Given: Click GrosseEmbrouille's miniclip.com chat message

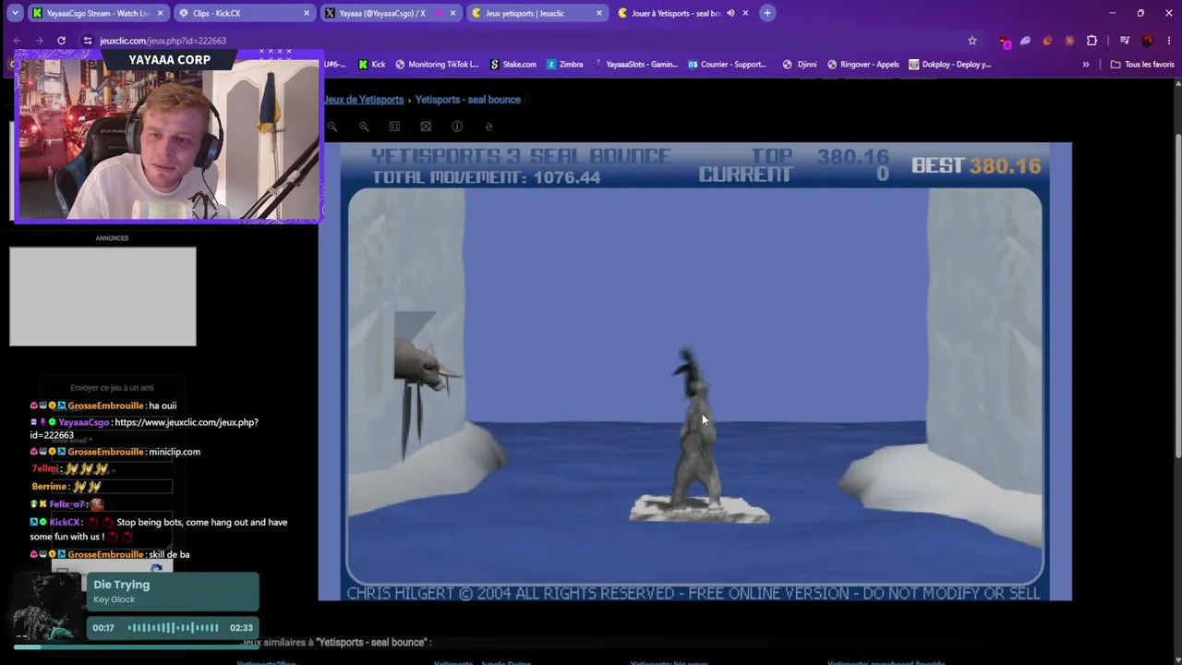Looking at the screenshot, I should point(175,452).
